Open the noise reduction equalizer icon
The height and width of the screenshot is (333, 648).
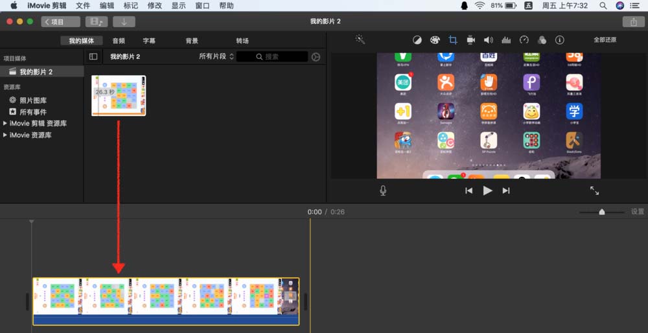pyautogui.click(x=506, y=40)
